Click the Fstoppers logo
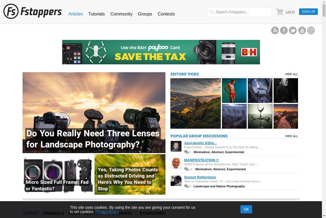 click(x=33, y=11)
